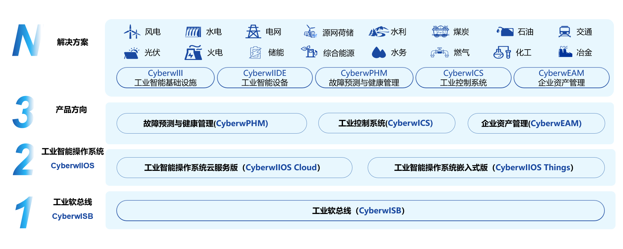
Task: Click the 工业软总线 (CyberwISB) bar
Action: point(360,211)
